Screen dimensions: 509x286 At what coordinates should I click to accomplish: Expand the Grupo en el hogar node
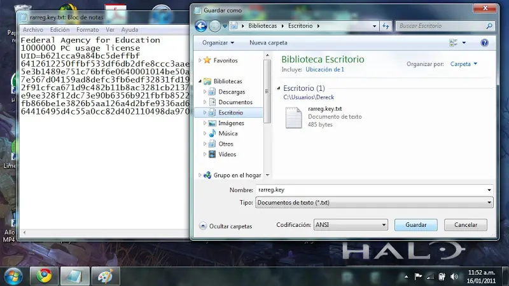click(200, 175)
